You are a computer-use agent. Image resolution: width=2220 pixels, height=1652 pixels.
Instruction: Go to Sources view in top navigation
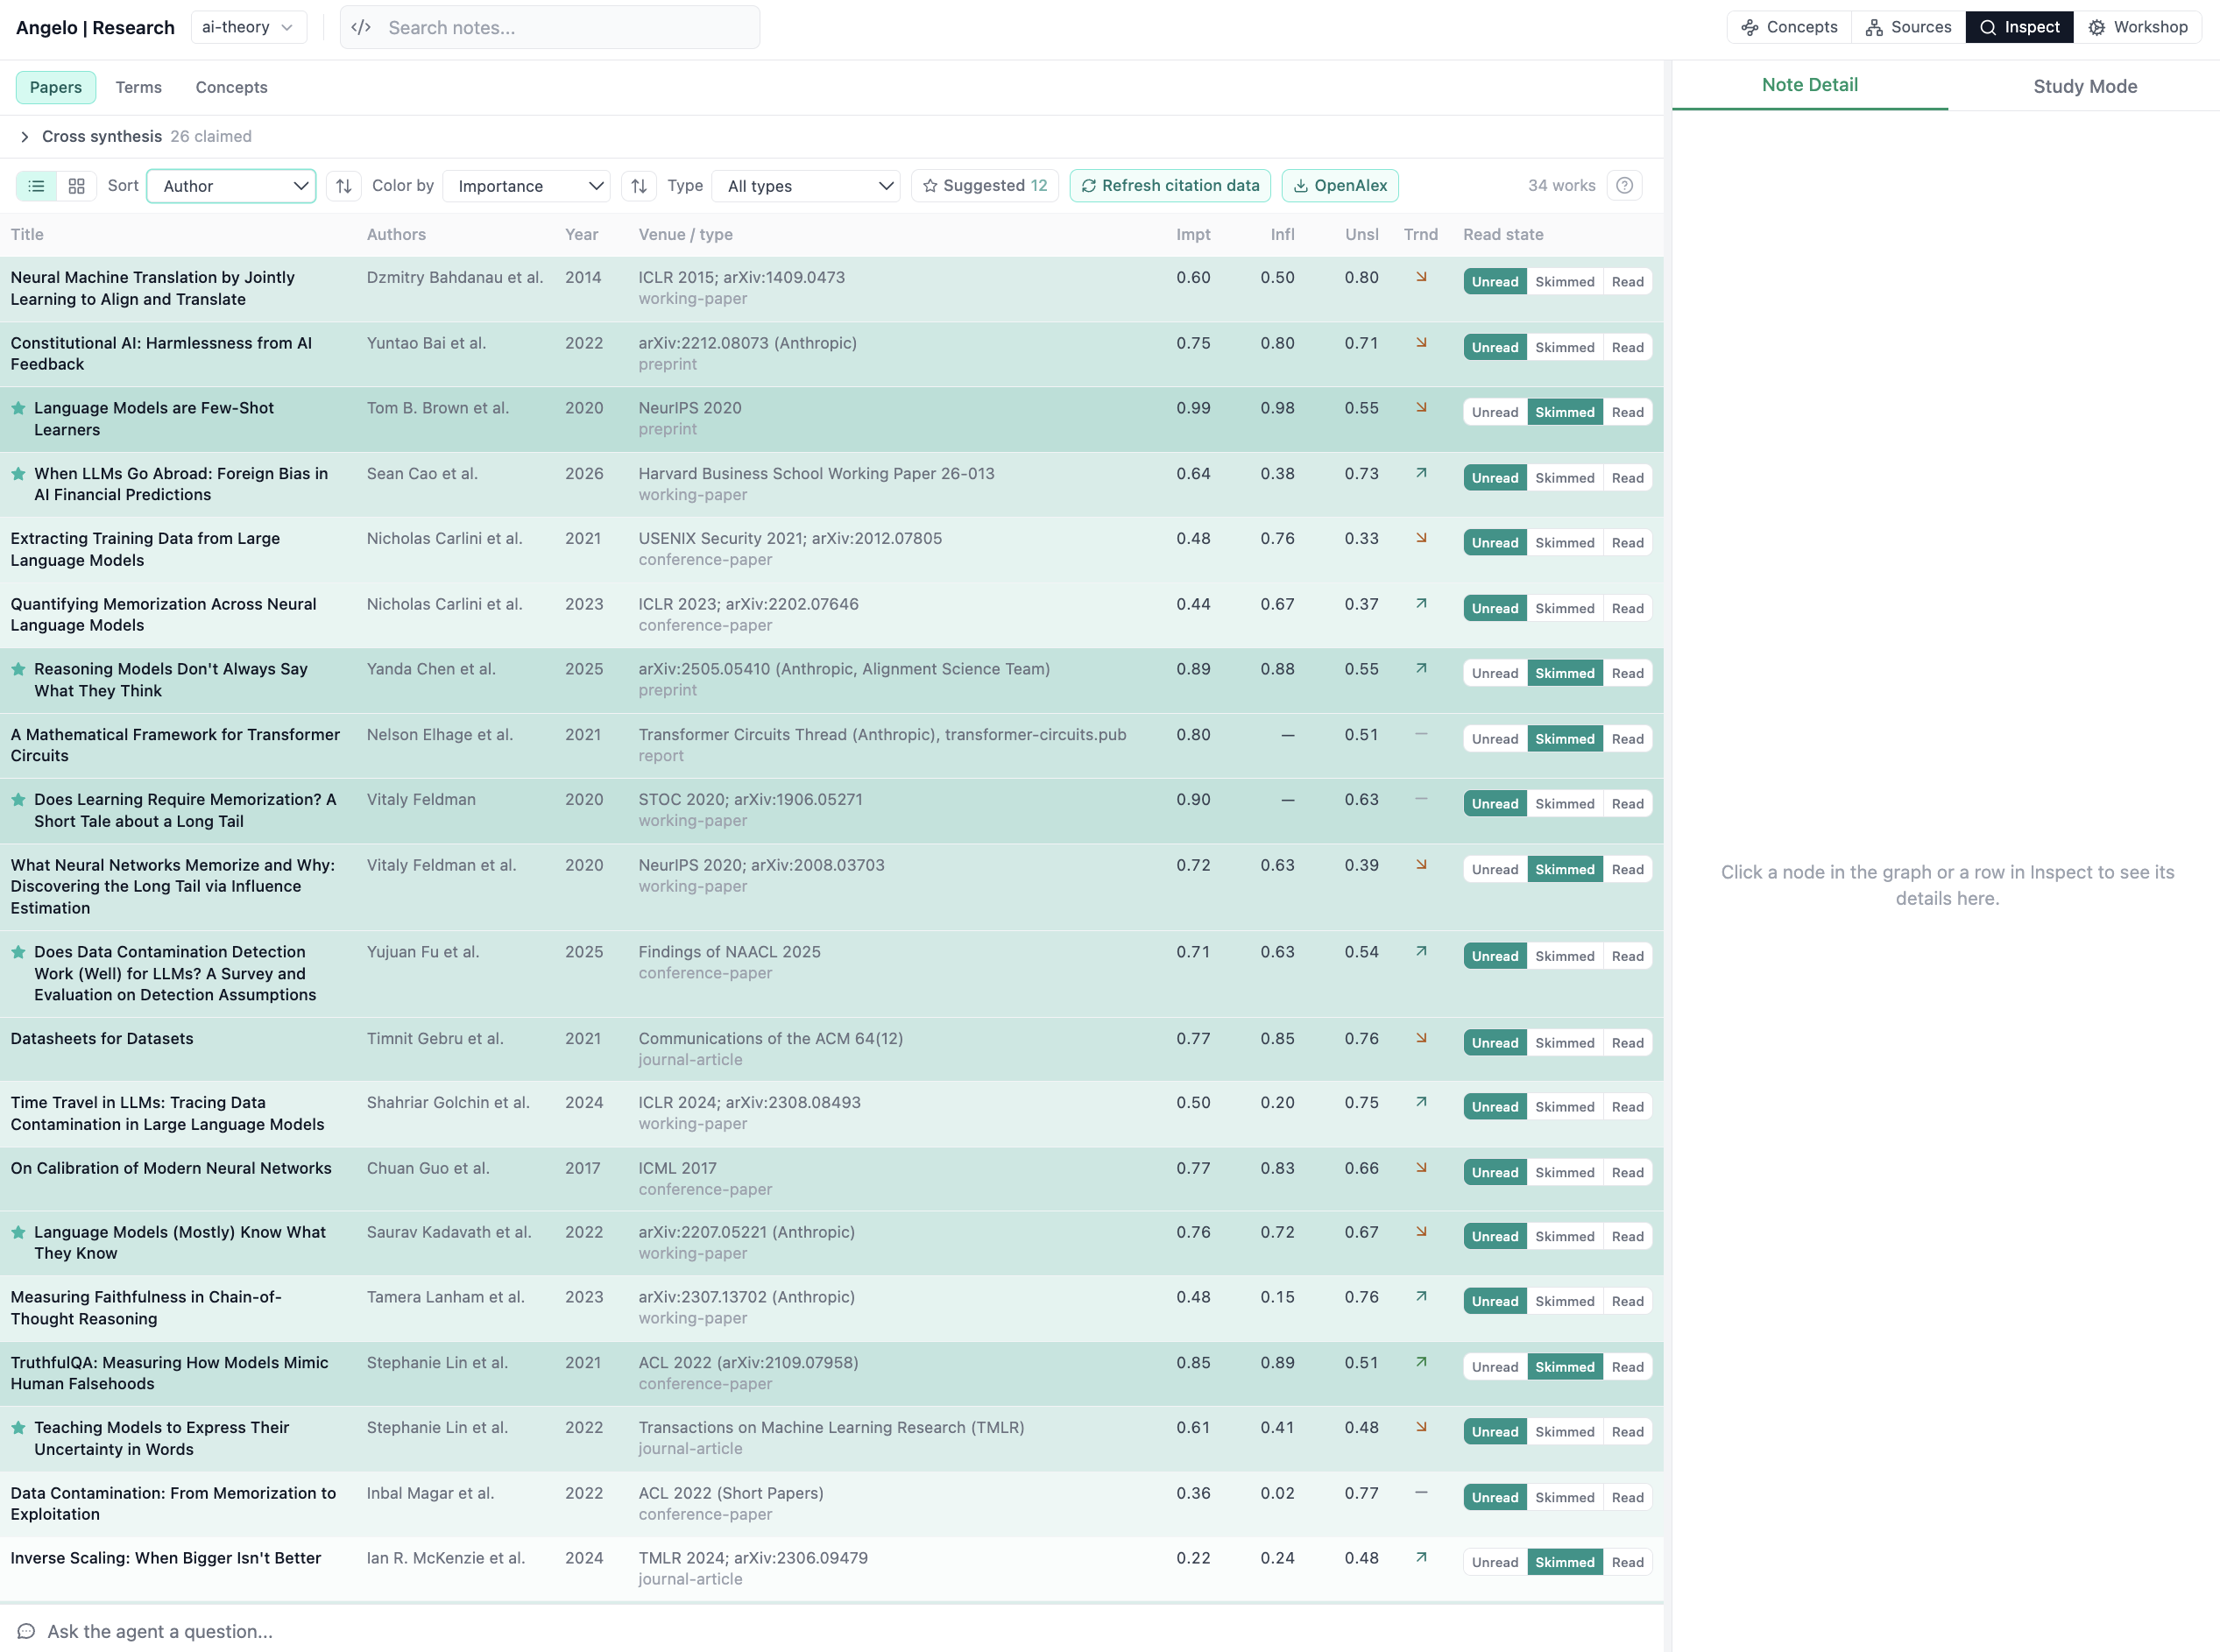point(1908,27)
